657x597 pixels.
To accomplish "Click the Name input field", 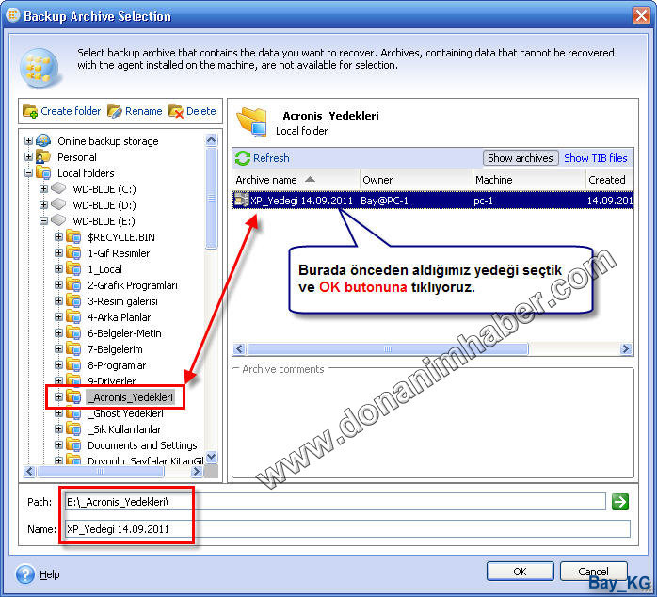I will pos(347,528).
